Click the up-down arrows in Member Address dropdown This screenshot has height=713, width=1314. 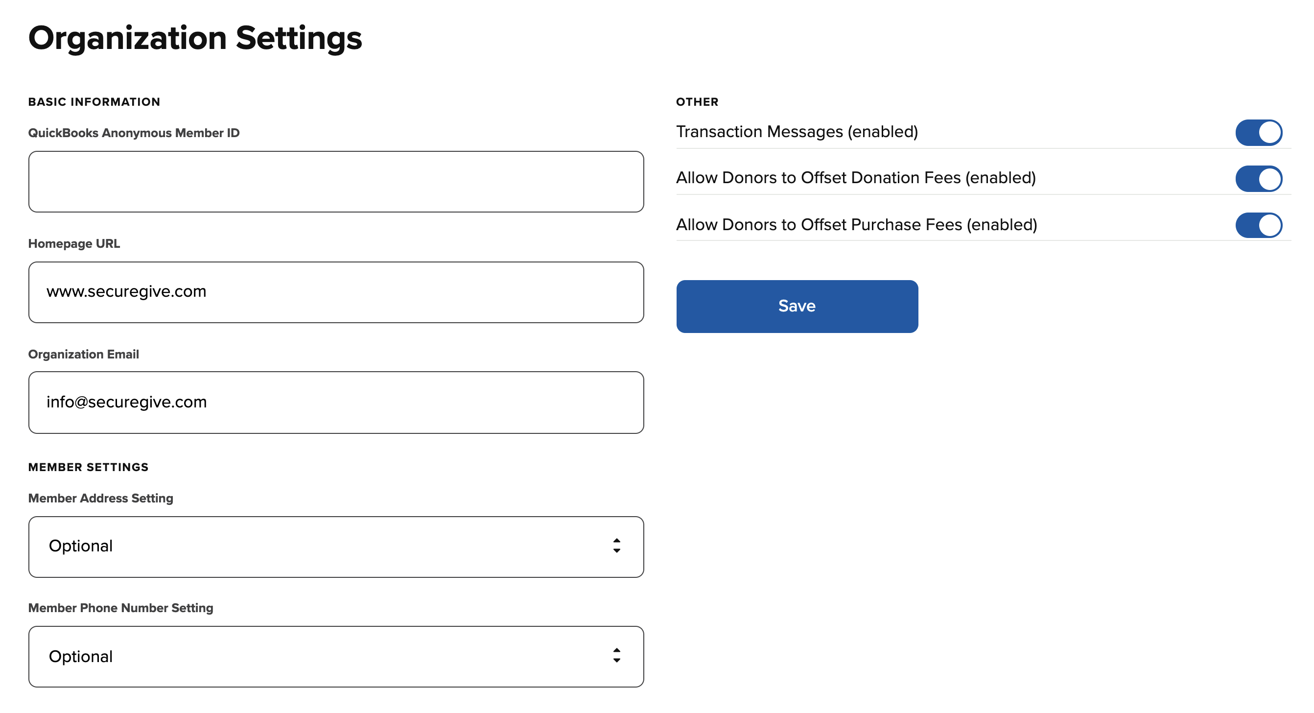pyautogui.click(x=616, y=546)
